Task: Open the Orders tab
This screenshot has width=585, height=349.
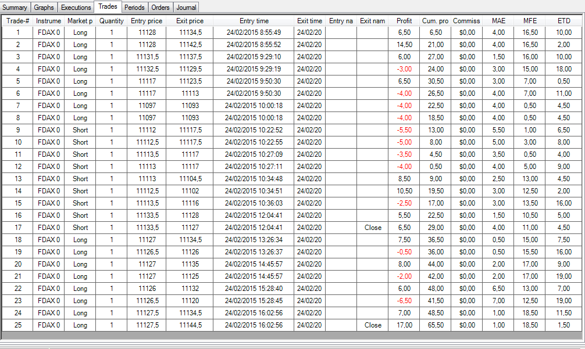Action: click(x=160, y=7)
